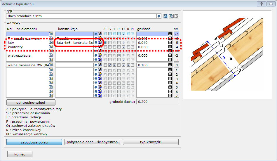
Task: Click element picker icon for wiatroizolacja row
Action: coord(51,56)
